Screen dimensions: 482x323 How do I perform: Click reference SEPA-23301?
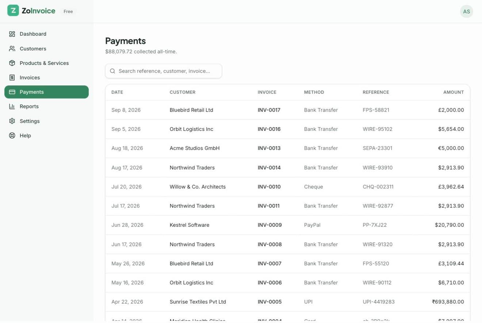(x=378, y=148)
